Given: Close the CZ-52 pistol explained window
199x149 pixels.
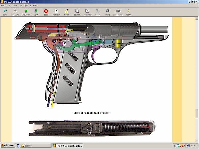Looking at the screenshot, I should (197, 2).
